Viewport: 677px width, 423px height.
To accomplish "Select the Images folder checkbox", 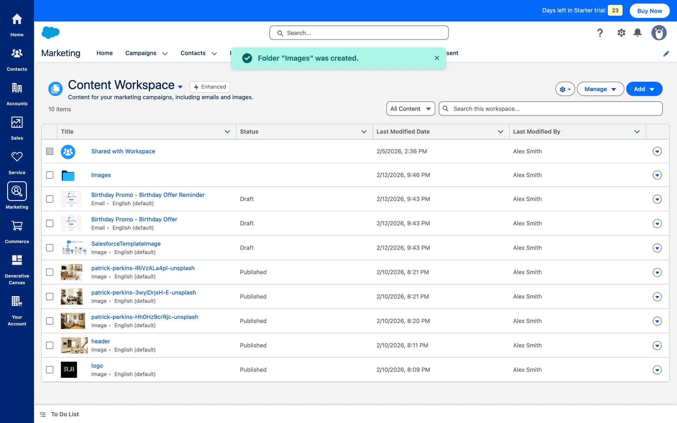I will pos(50,175).
